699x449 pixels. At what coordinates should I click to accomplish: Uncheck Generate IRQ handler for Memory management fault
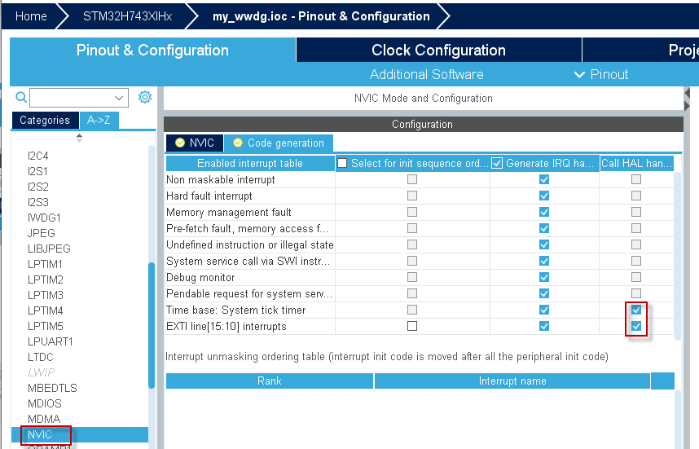544,212
